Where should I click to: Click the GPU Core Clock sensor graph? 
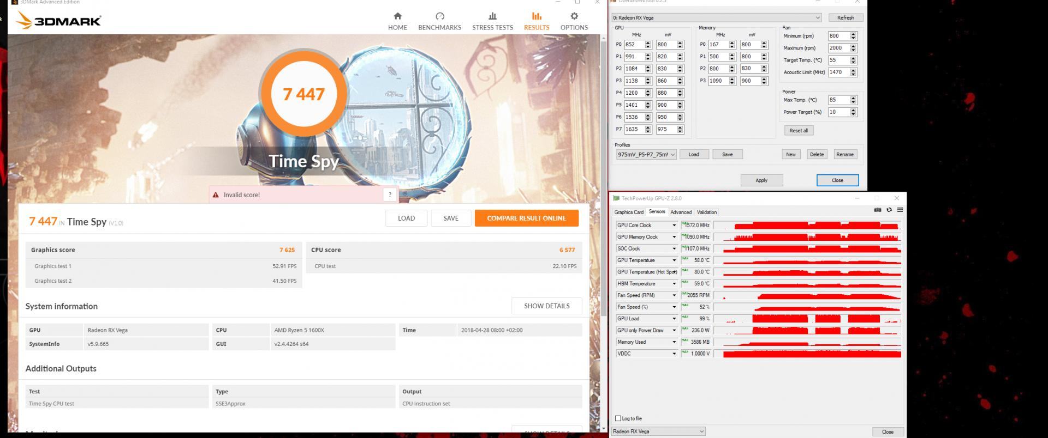[808, 225]
